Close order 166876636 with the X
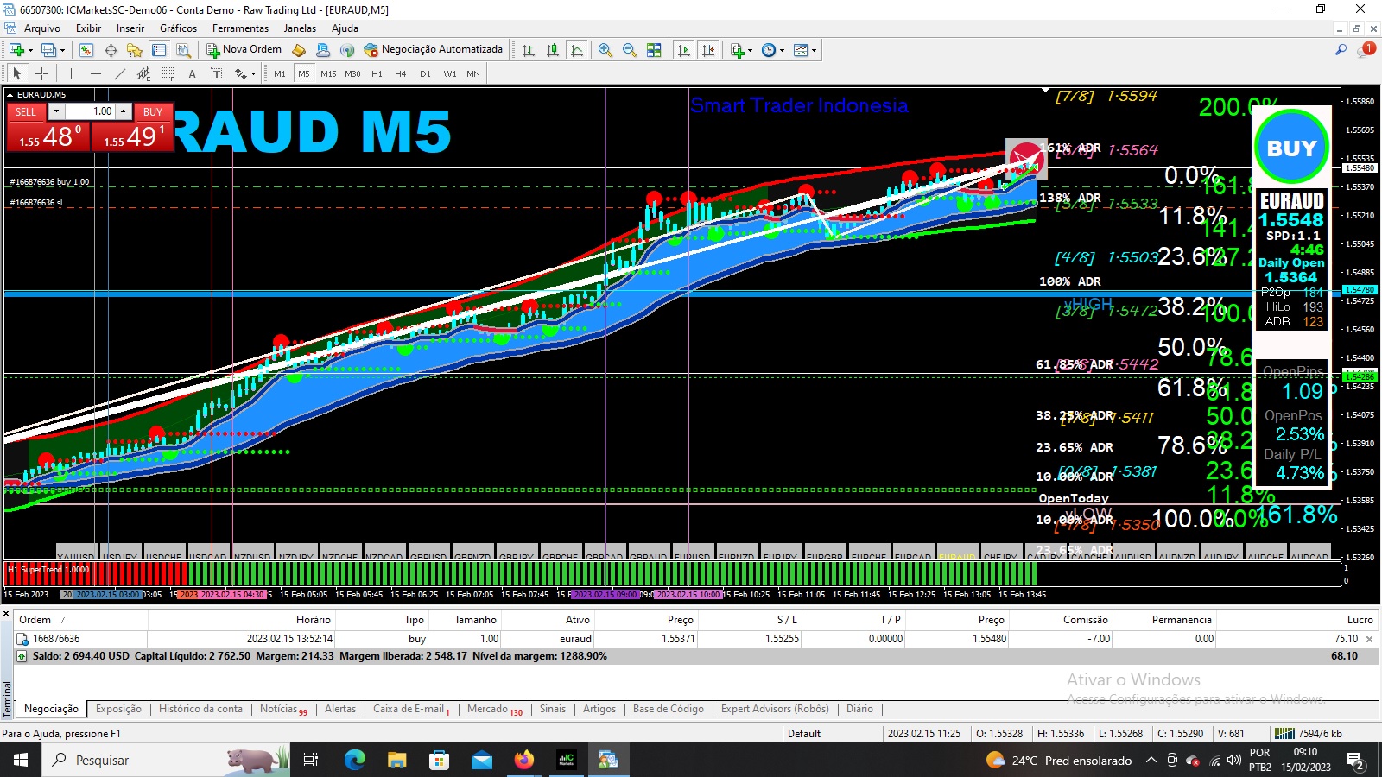Screen dimensions: 1382x777 [1369, 639]
